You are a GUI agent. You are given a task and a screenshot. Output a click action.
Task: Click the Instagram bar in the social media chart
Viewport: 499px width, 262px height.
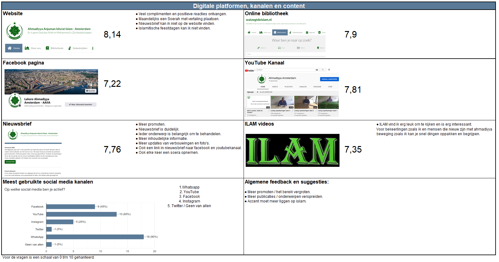click(60, 222)
